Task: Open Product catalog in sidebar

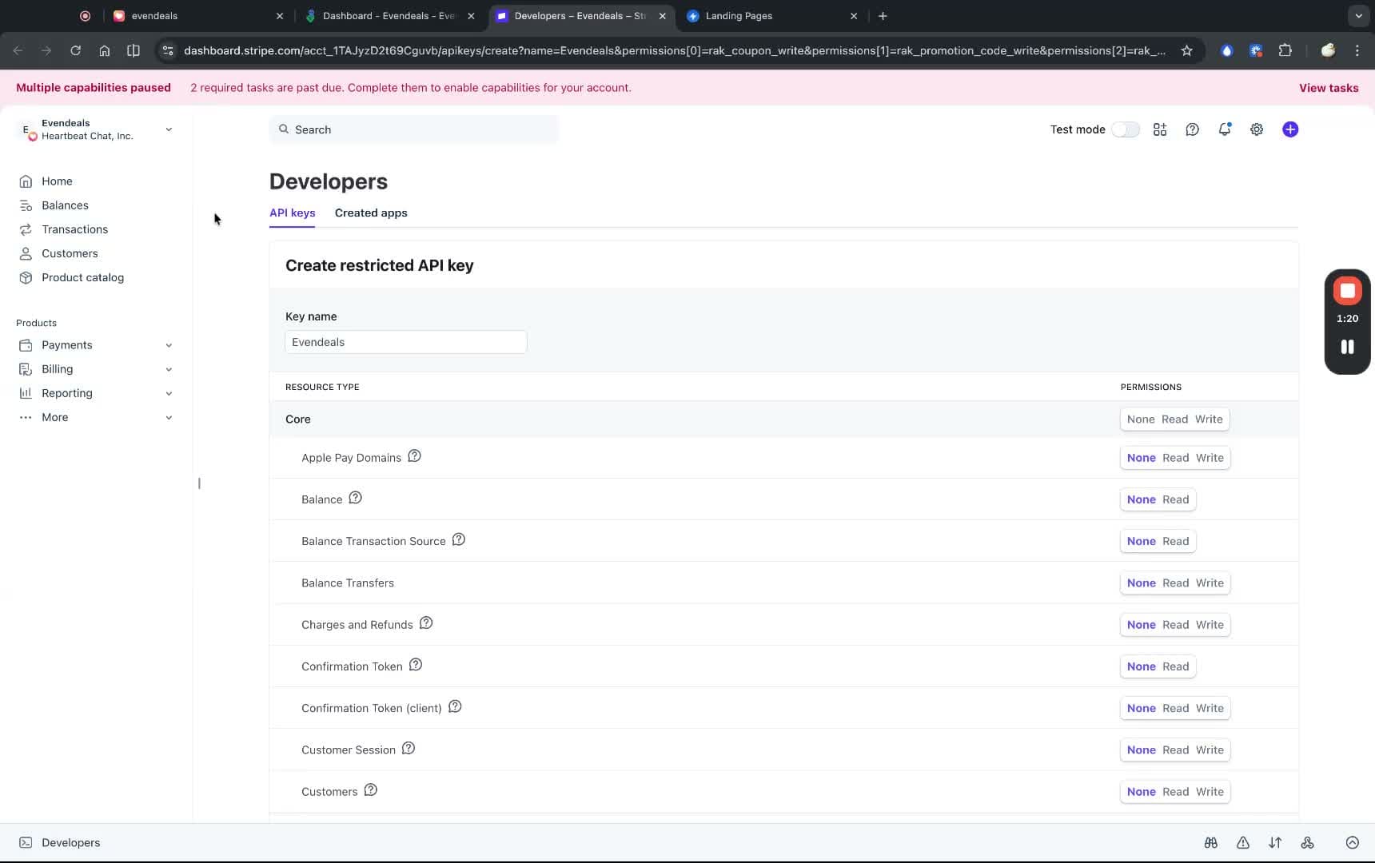Action: pos(82,277)
